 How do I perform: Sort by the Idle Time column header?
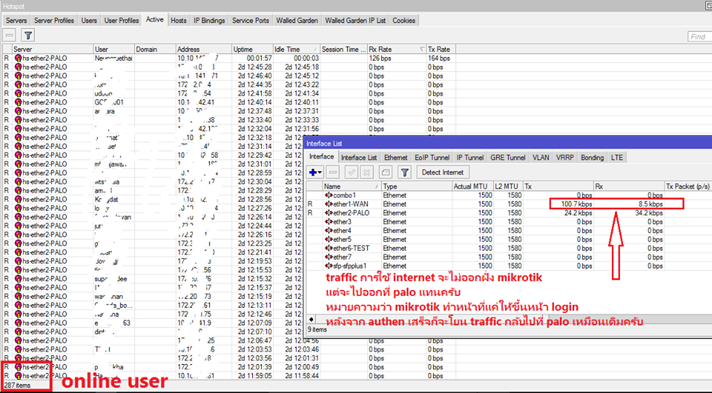point(295,49)
